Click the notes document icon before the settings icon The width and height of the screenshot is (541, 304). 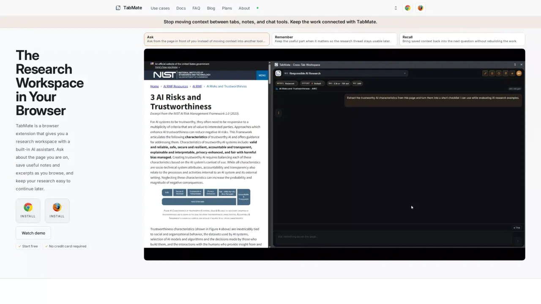(505, 73)
